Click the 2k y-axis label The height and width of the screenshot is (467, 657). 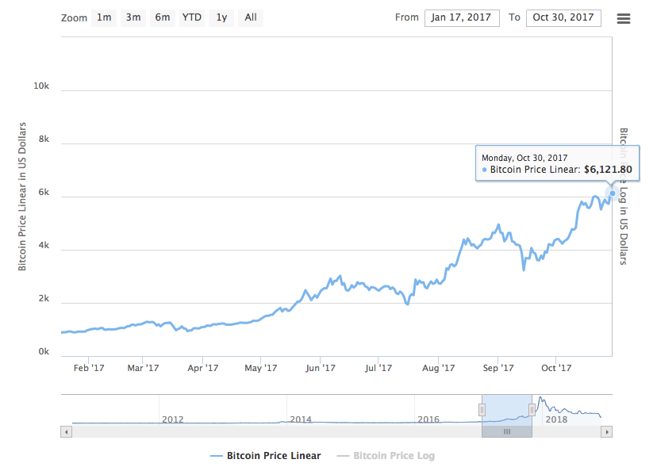(x=44, y=299)
